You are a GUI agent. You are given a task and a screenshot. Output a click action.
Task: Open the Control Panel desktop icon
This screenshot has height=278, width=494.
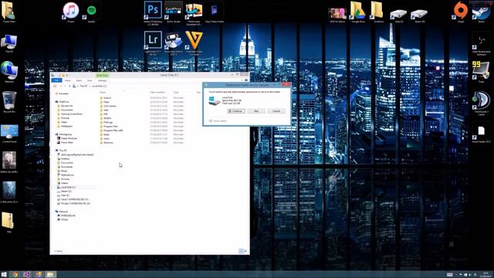[x=9, y=134]
